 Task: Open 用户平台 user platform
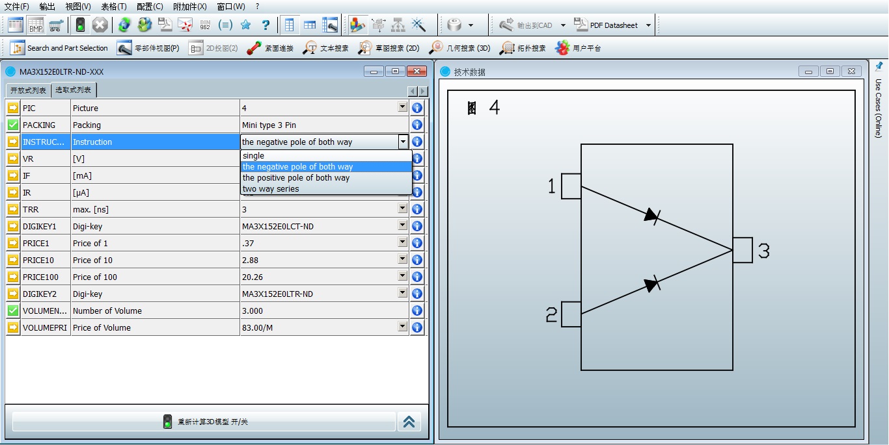(578, 48)
